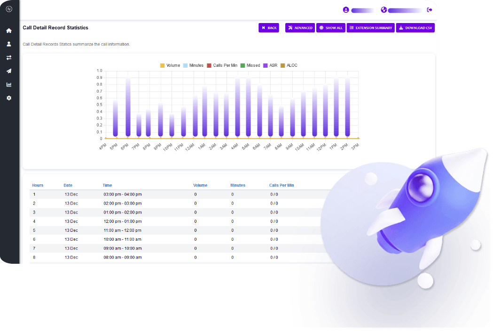Select the '03:00 pm - 04:00 pm' time cell

(123, 195)
